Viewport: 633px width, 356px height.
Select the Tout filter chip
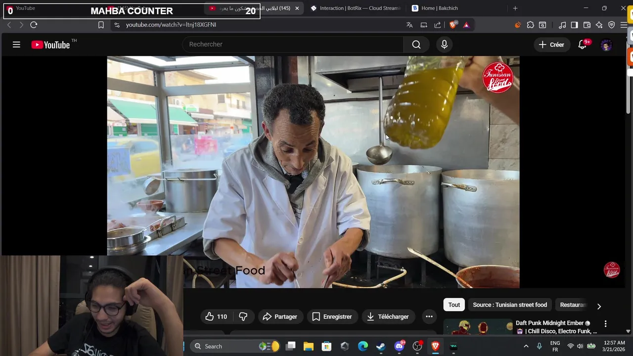coord(454,305)
